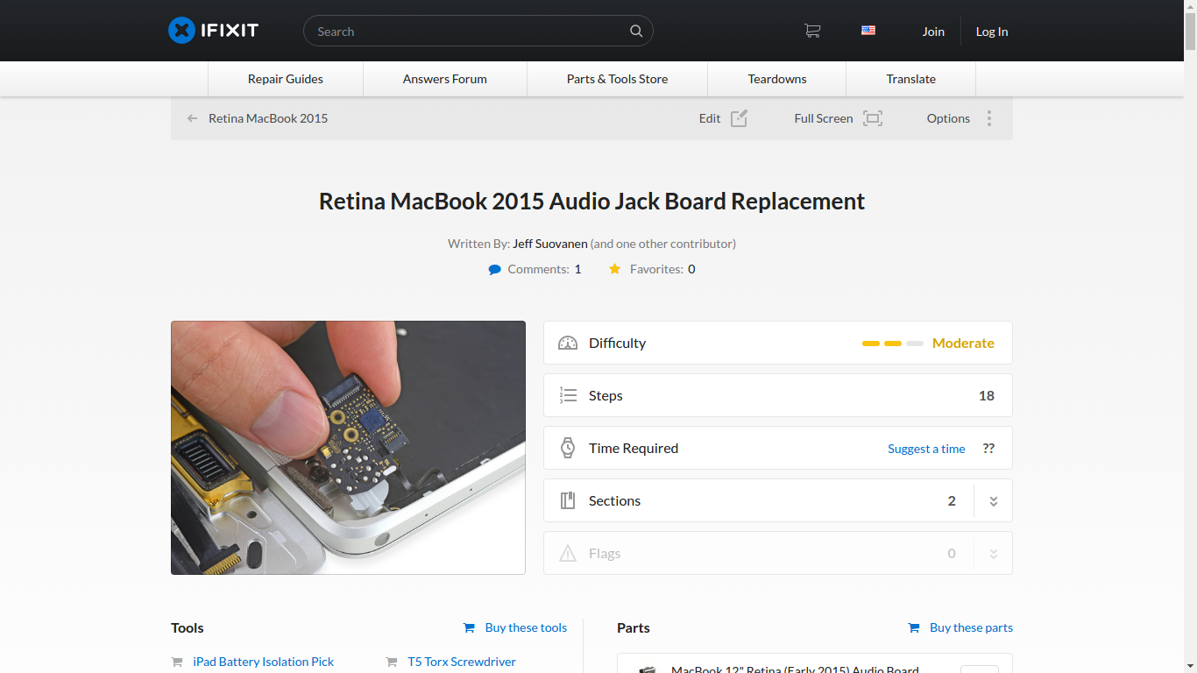The height and width of the screenshot is (673, 1197).
Task: Click the search magnifier icon
Action: point(636,32)
